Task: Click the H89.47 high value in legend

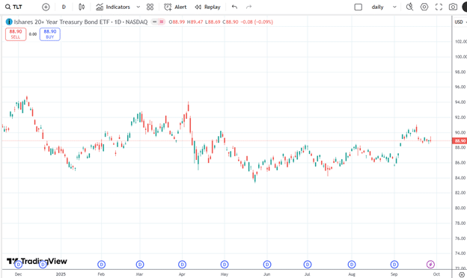Action: [x=195, y=22]
